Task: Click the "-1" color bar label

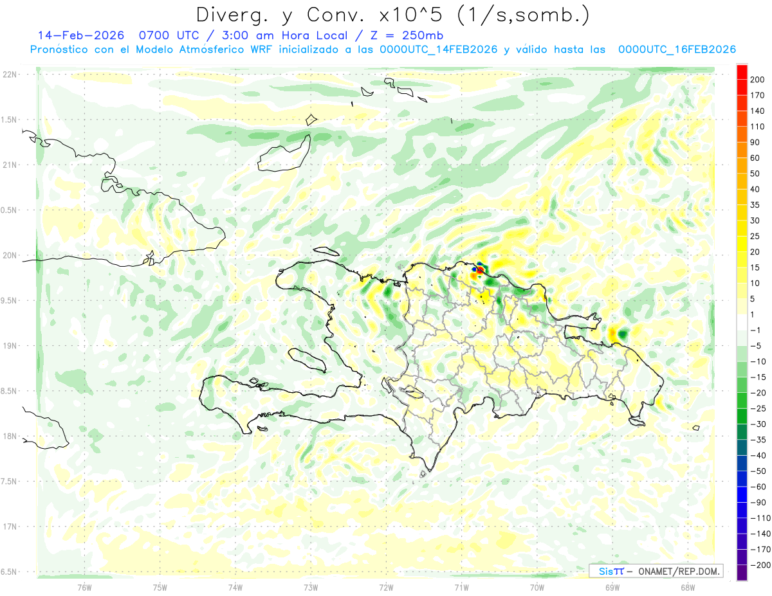Action: click(x=755, y=330)
